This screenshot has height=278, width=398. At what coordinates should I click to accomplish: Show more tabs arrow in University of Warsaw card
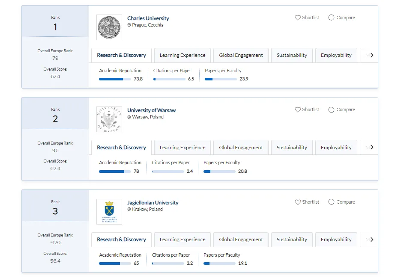click(x=372, y=147)
